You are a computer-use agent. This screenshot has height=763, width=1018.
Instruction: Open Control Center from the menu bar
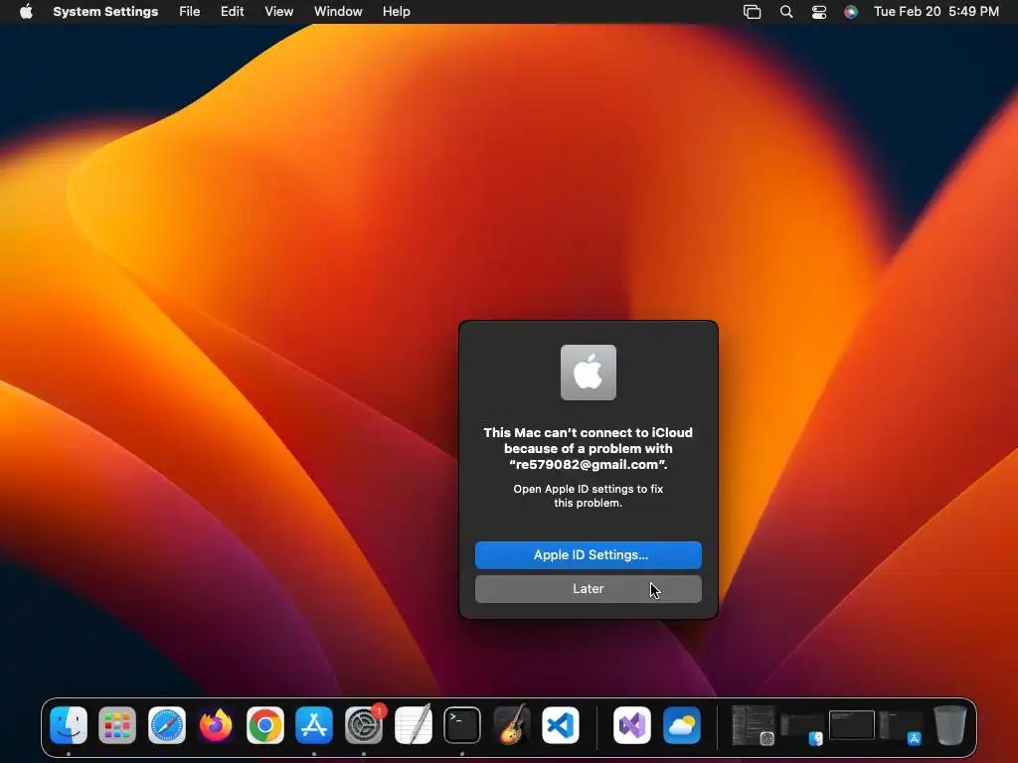click(x=819, y=12)
